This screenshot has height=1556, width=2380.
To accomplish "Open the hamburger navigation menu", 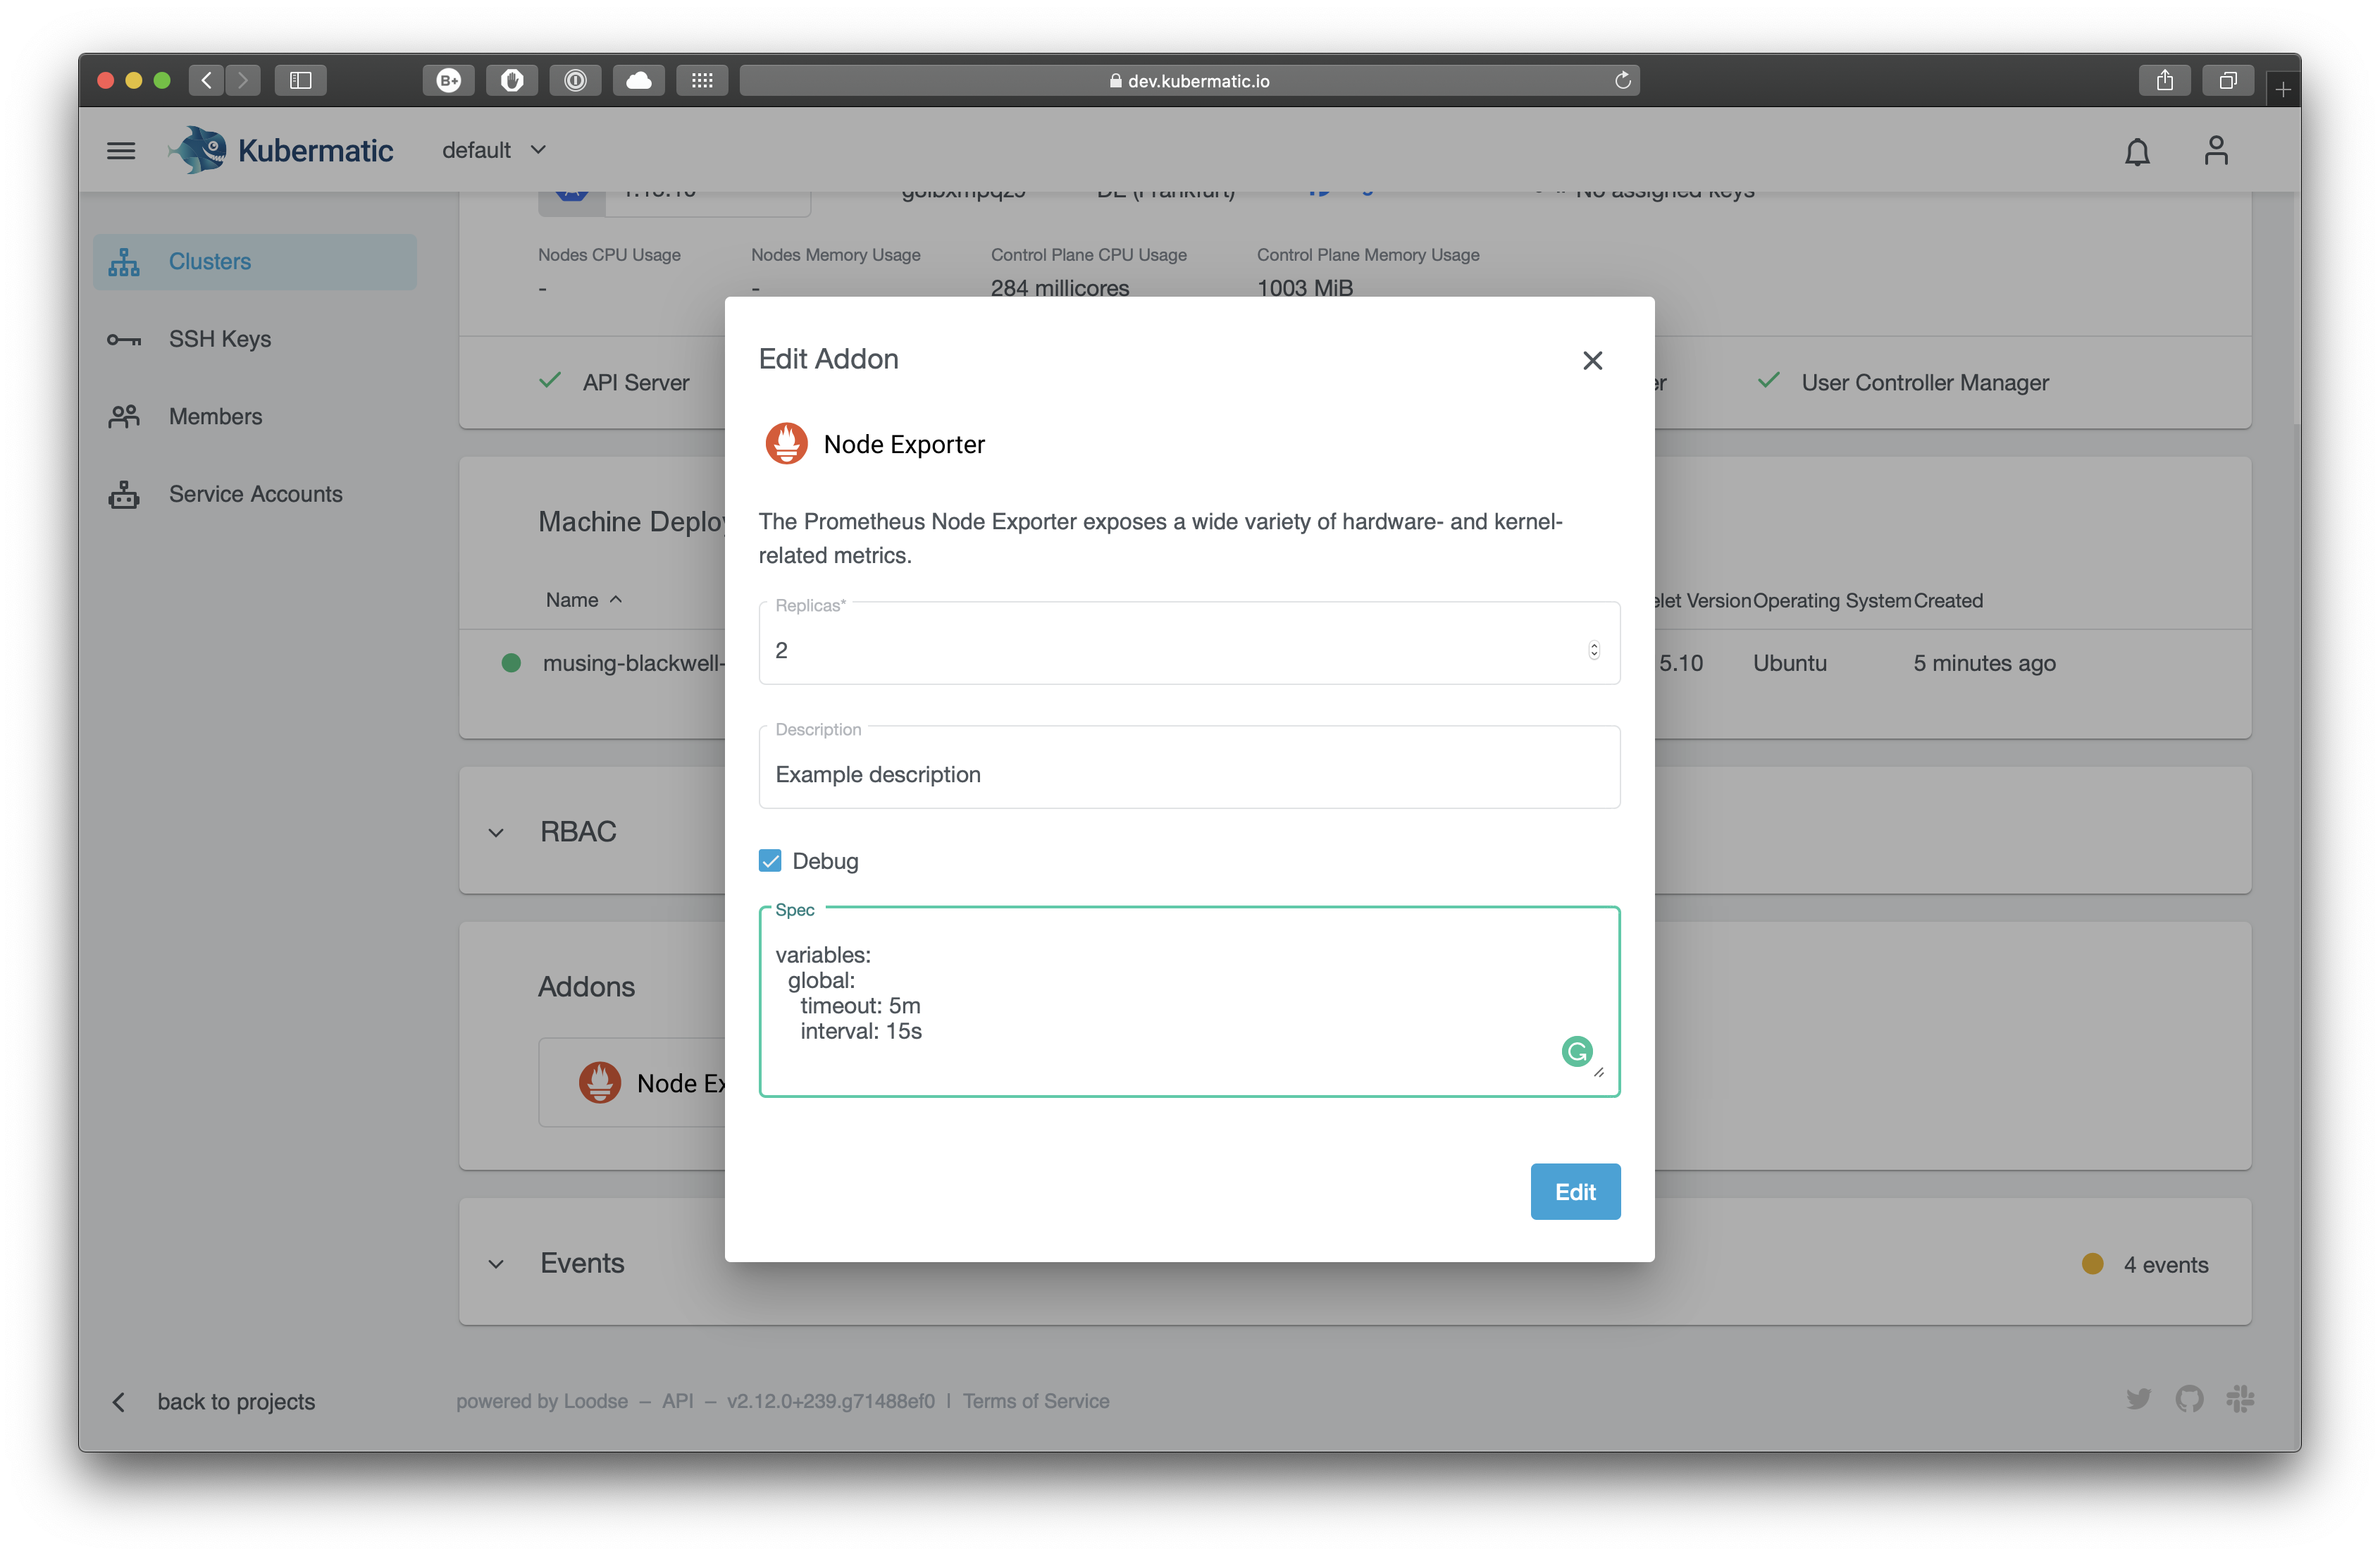I will 121,151.
